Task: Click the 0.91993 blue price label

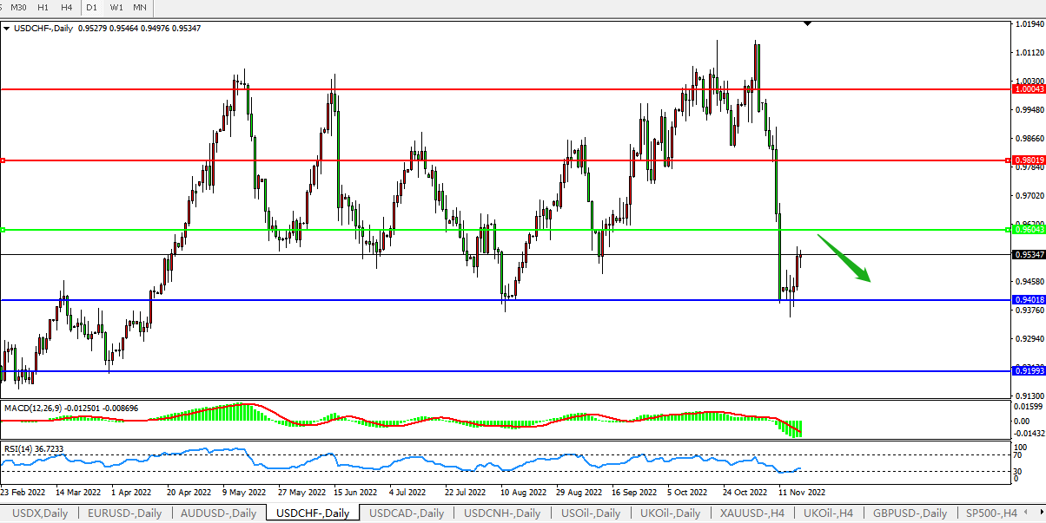Action: point(1029,371)
